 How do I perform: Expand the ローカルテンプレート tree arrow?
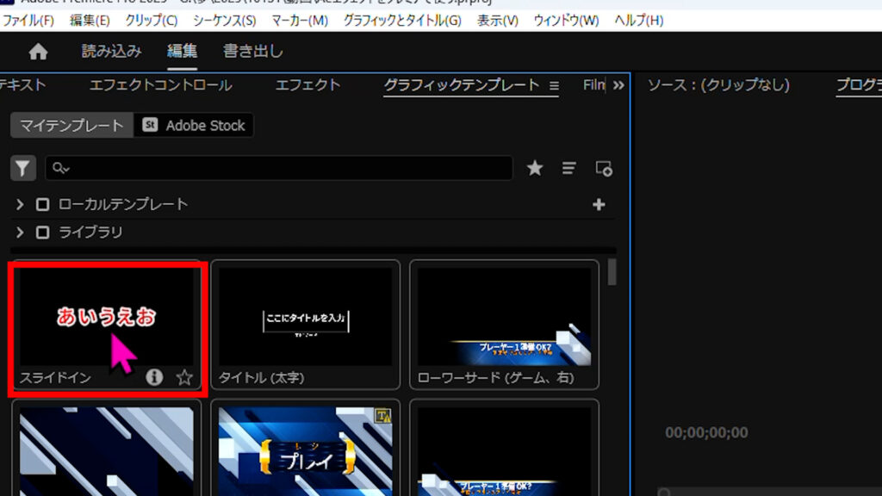point(21,205)
